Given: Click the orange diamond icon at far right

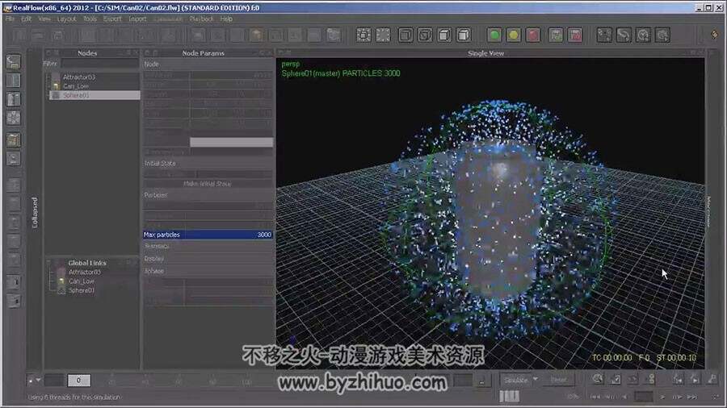Looking at the screenshot, I should click(x=715, y=35).
